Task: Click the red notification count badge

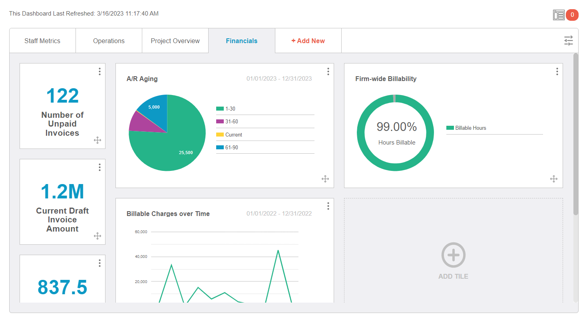Action: pyautogui.click(x=572, y=15)
